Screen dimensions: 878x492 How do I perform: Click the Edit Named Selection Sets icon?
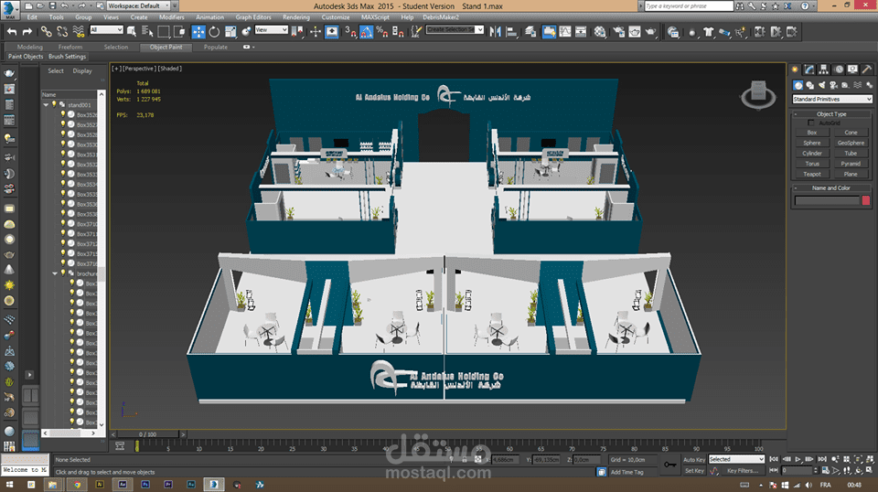coord(415,32)
